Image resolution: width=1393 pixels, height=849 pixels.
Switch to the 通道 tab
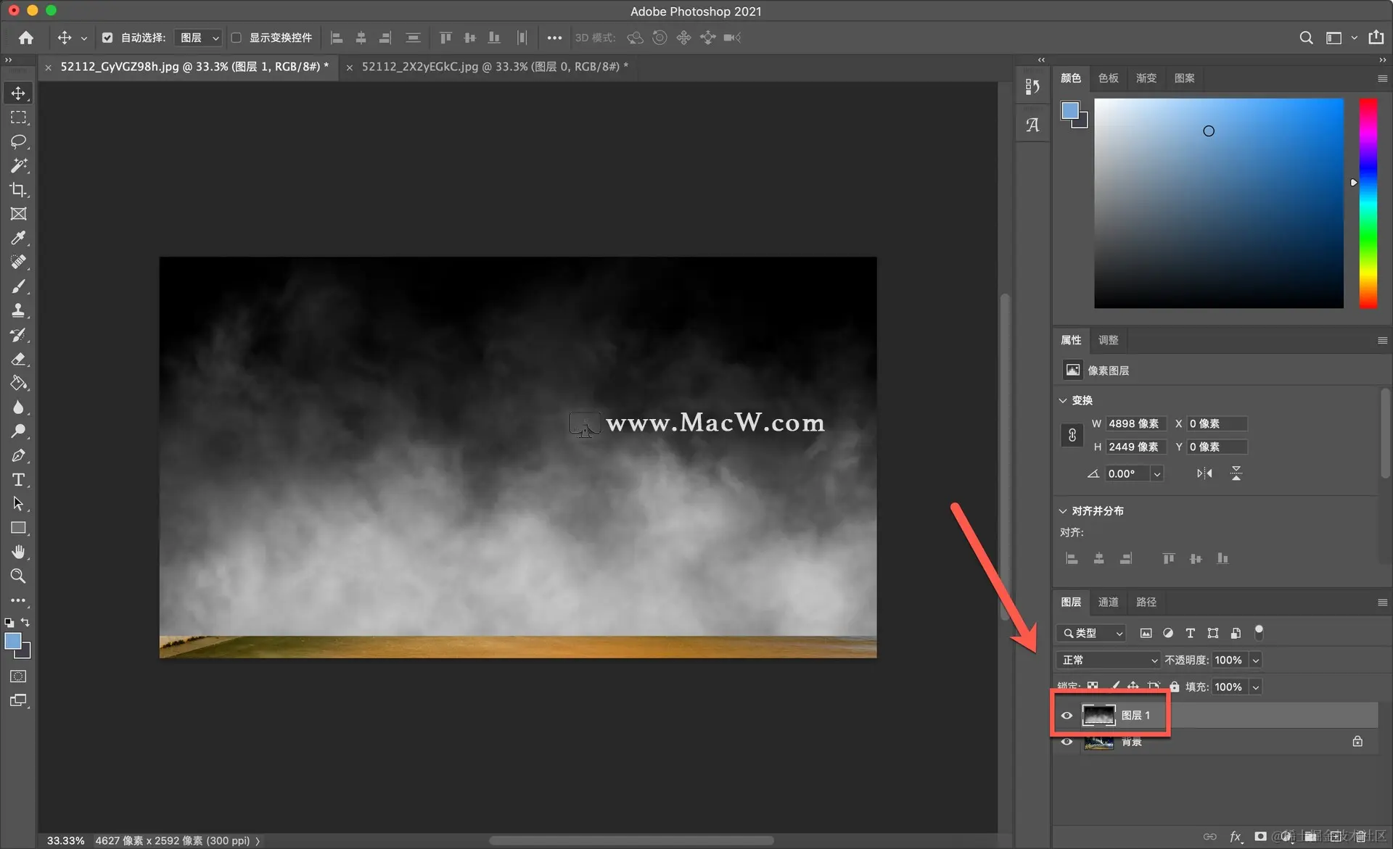pyautogui.click(x=1108, y=602)
